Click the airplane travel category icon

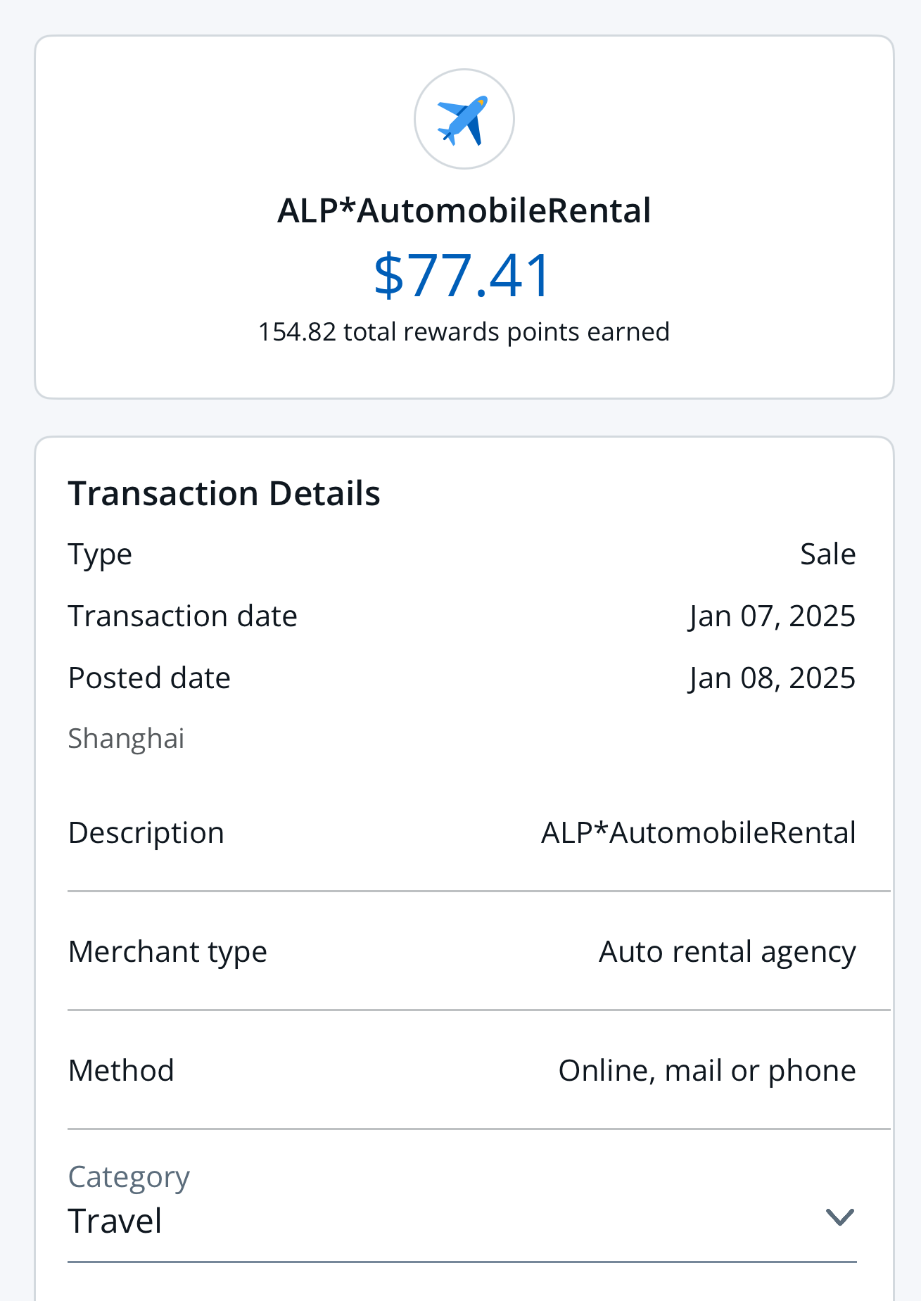464,119
